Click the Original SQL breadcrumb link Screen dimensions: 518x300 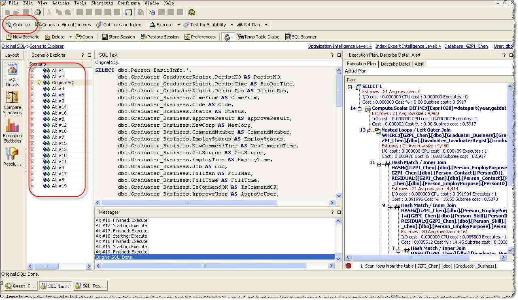14,47
